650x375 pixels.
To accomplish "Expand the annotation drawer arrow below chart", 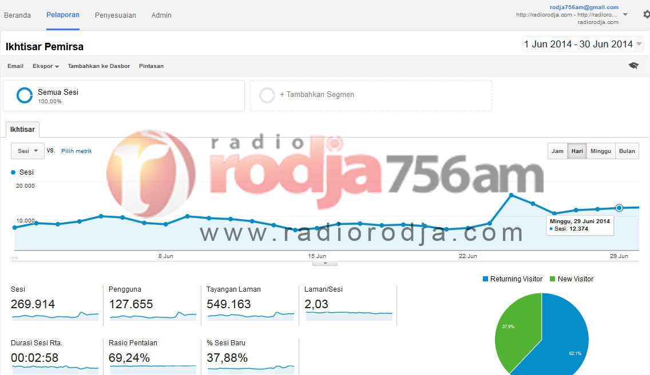I will [325, 263].
